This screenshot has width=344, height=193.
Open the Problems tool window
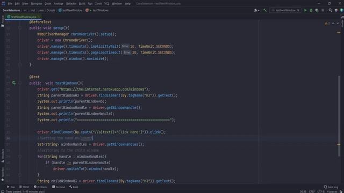pyautogui.click(x=41, y=187)
